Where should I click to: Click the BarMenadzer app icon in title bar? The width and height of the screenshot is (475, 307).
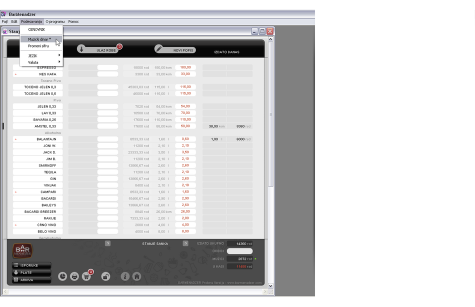pyautogui.click(x=3, y=14)
